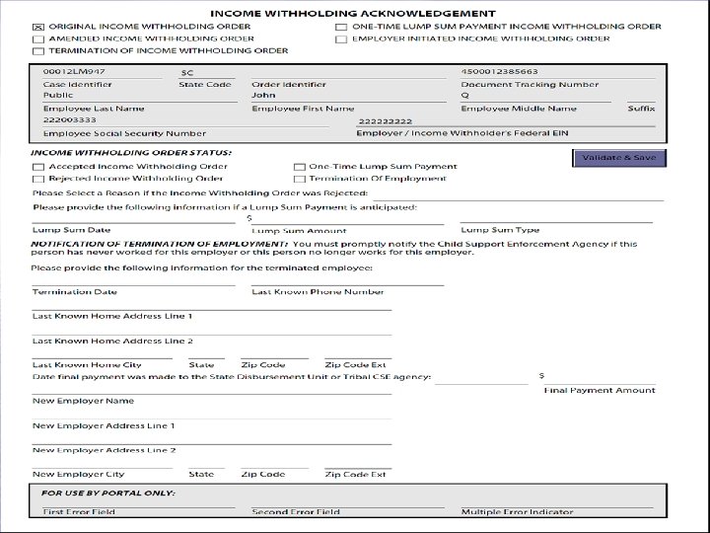Click State field beside New Employer City
Image resolution: width=710 pixels, height=533 pixels.
coord(206,463)
